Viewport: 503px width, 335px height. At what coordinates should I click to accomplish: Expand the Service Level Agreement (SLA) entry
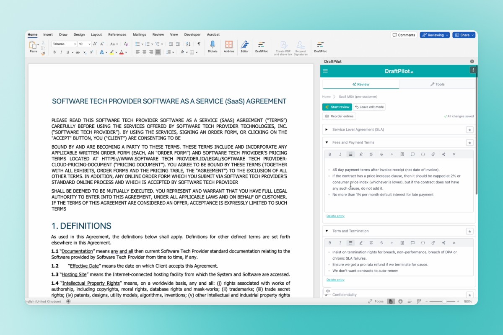[327, 129]
